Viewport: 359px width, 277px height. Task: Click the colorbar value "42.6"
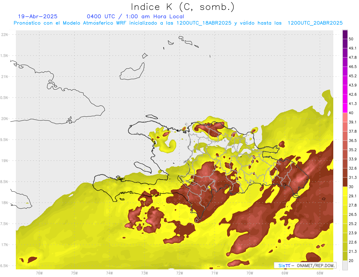coord(353,94)
